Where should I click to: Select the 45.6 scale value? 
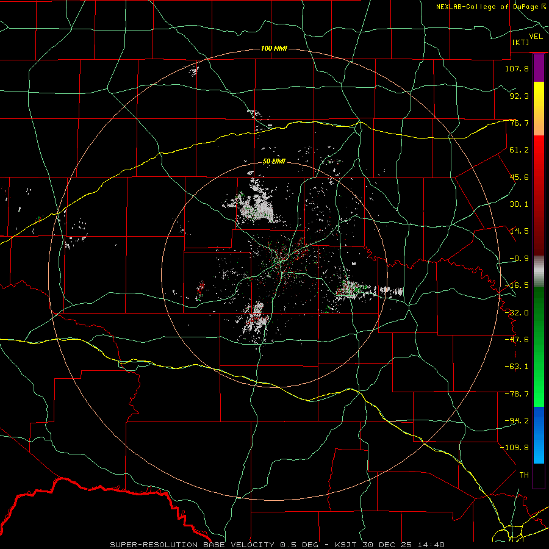click(x=519, y=177)
